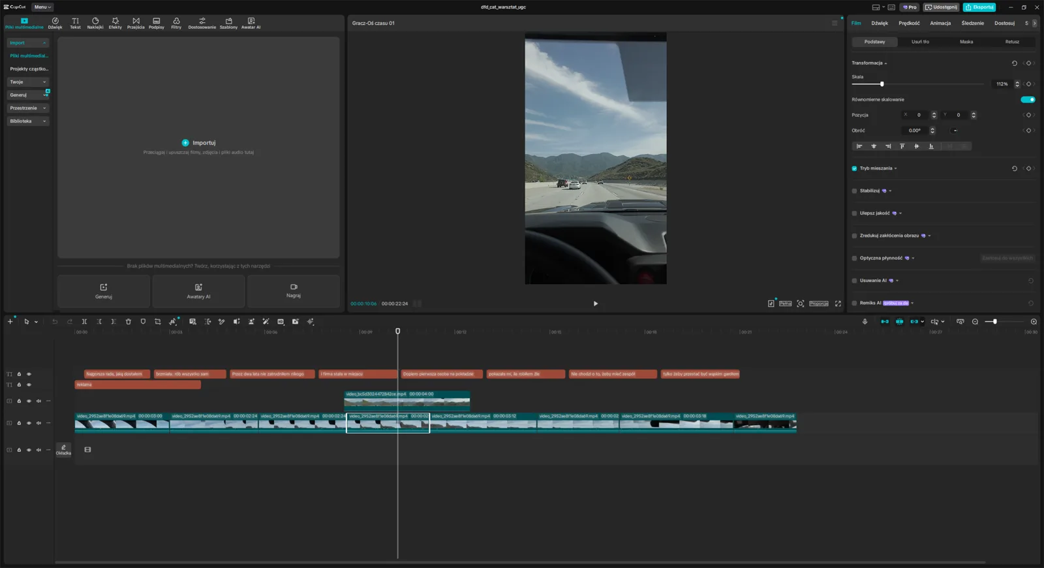This screenshot has height=568, width=1044.
Task: Open the Menu dropdown in title bar
Action: 42,7
